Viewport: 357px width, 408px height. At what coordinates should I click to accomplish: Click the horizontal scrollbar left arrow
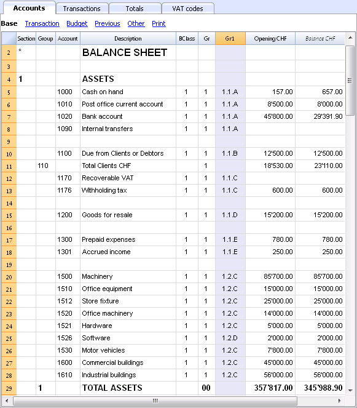(7, 401)
